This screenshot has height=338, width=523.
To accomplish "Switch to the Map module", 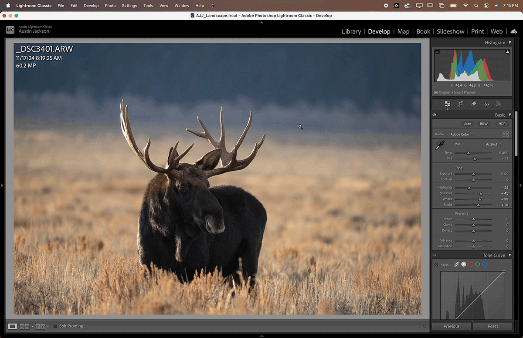I will [x=404, y=31].
